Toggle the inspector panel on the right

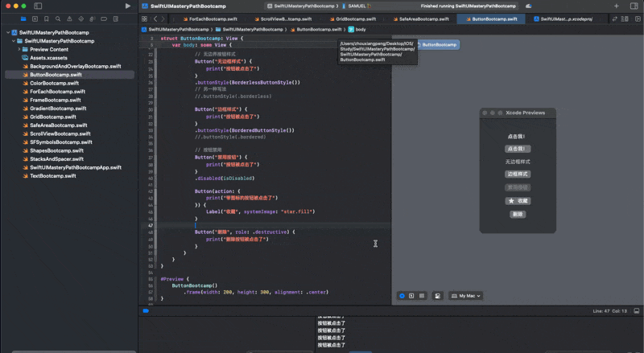634,6
